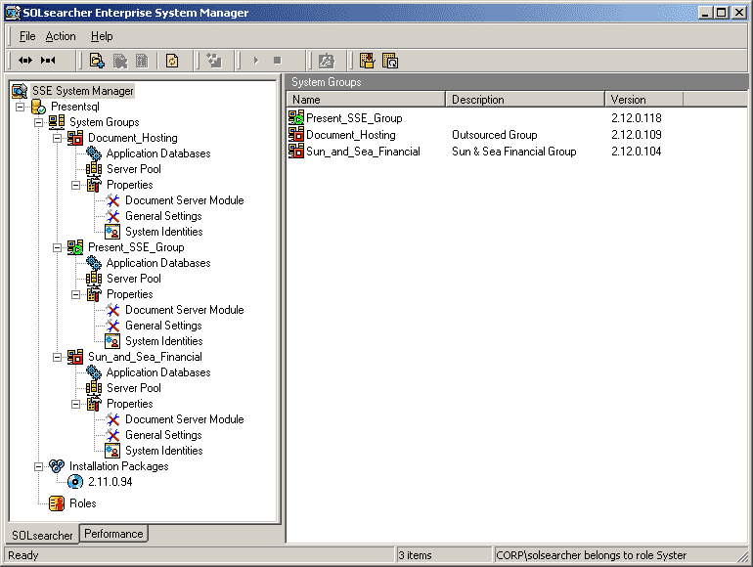
Task: Click the window resize grip in status bar
Action: [743, 556]
